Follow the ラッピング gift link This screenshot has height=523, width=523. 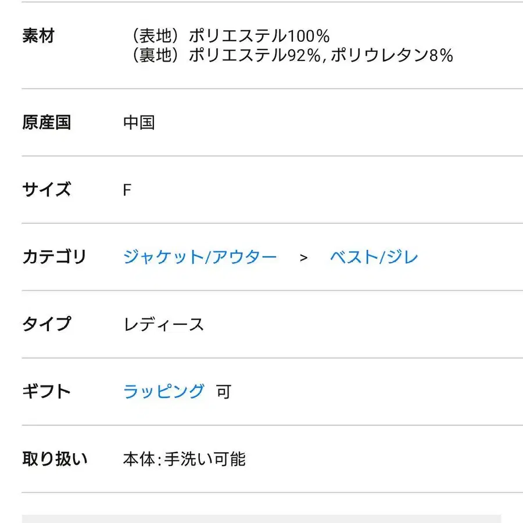164,391
